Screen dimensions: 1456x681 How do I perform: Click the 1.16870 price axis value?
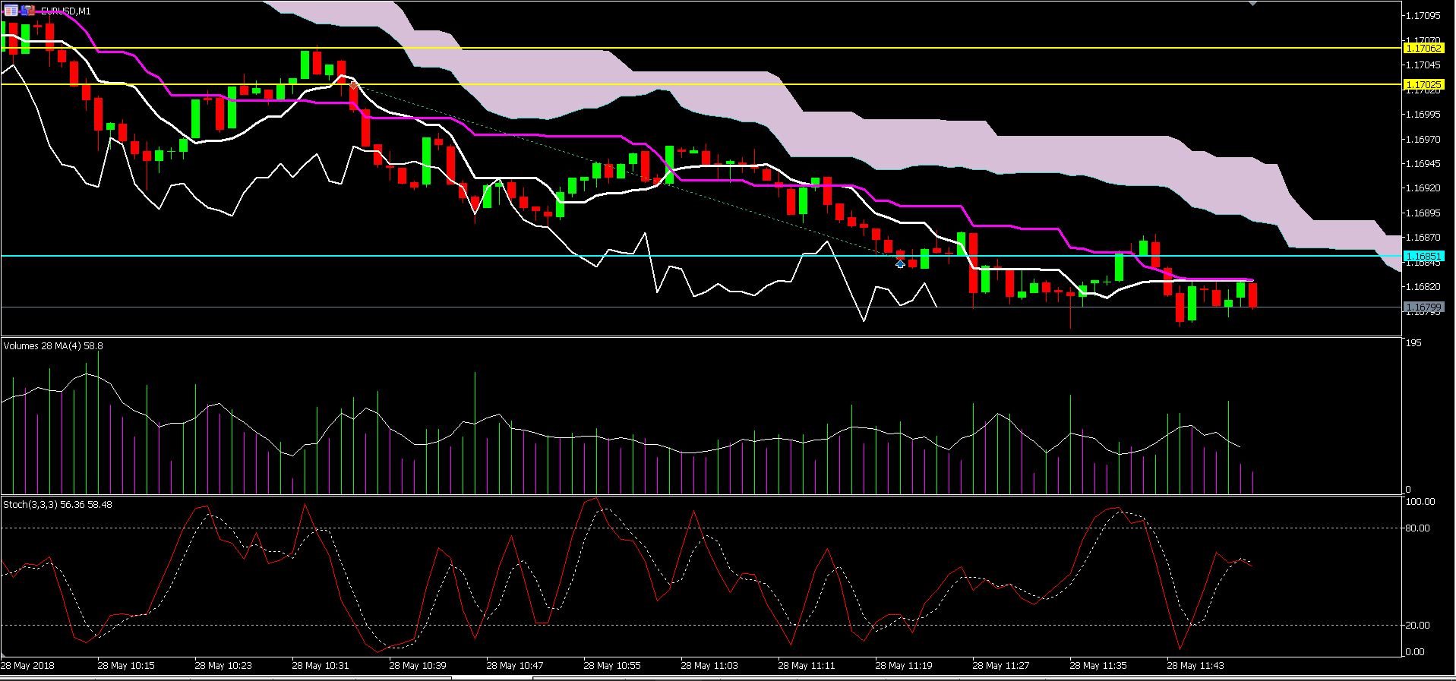click(1423, 237)
